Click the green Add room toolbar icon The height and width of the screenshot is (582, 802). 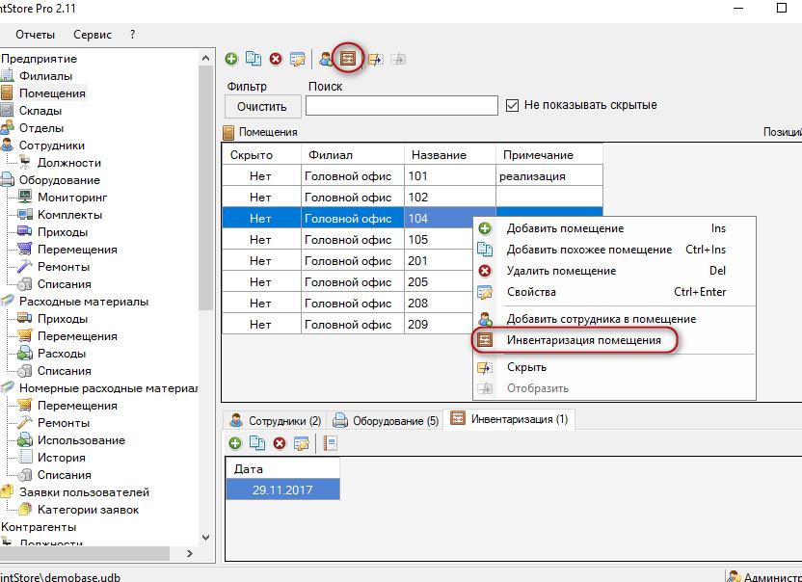231,59
